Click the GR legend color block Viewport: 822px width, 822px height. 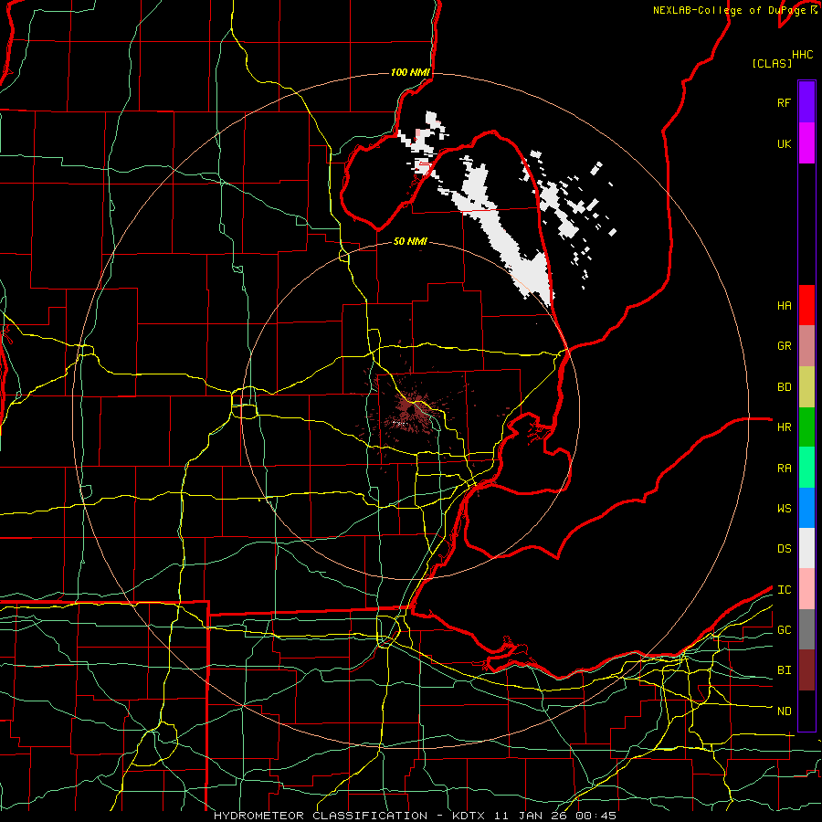pyautogui.click(x=806, y=346)
